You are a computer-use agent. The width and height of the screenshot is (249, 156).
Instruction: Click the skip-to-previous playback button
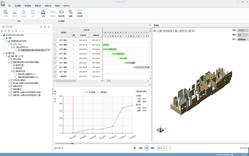(x=141, y=148)
